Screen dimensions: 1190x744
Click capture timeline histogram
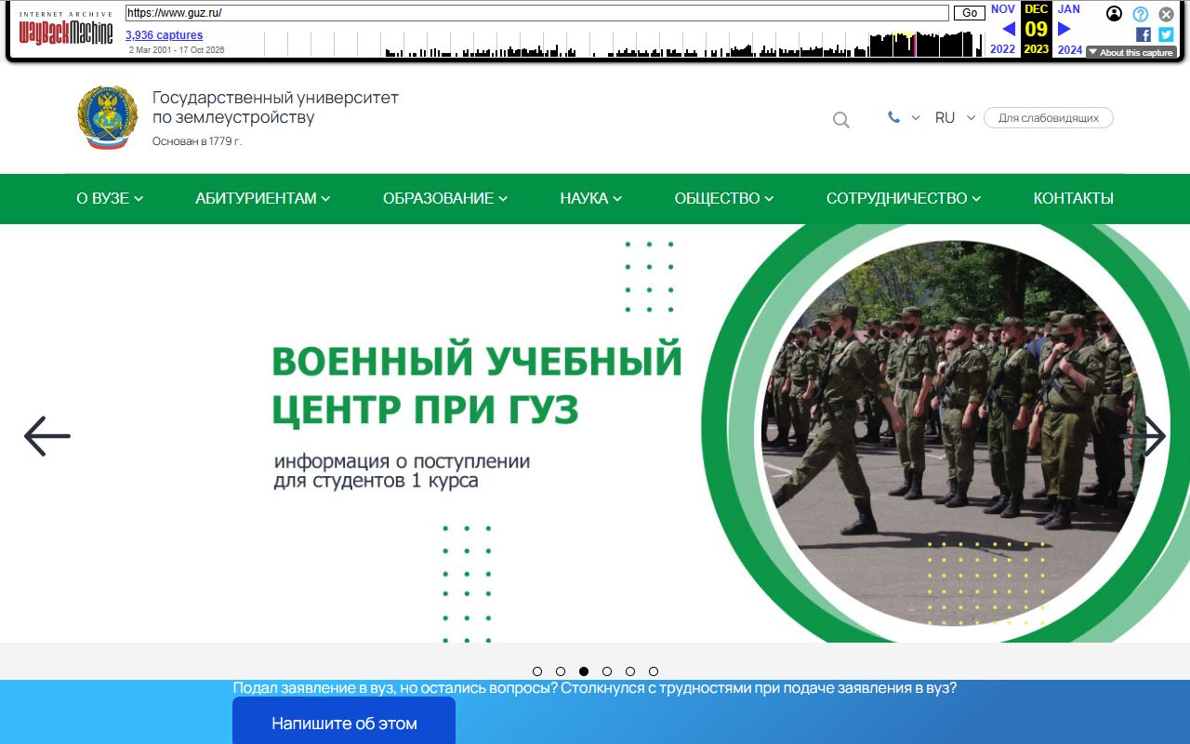click(x=623, y=44)
